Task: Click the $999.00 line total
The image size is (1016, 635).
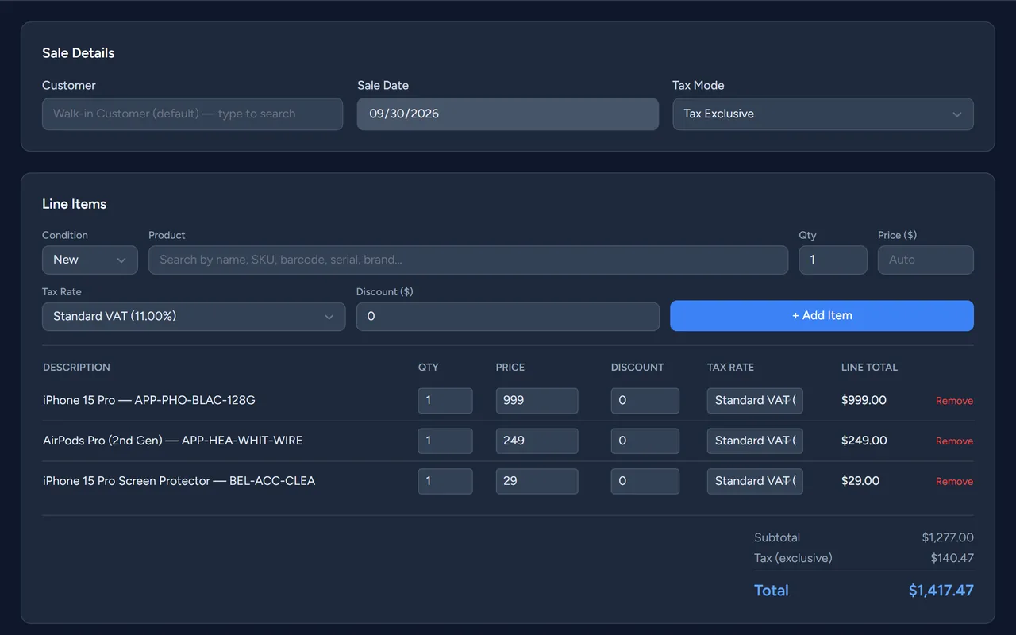Action: click(x=864, y=400)
